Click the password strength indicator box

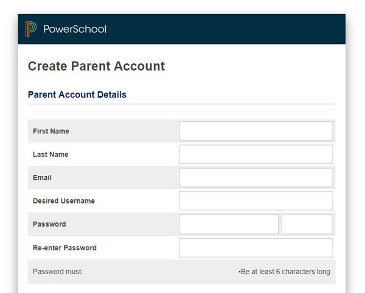coord(307,224)
